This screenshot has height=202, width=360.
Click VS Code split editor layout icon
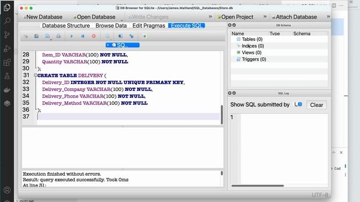[334, 5]
